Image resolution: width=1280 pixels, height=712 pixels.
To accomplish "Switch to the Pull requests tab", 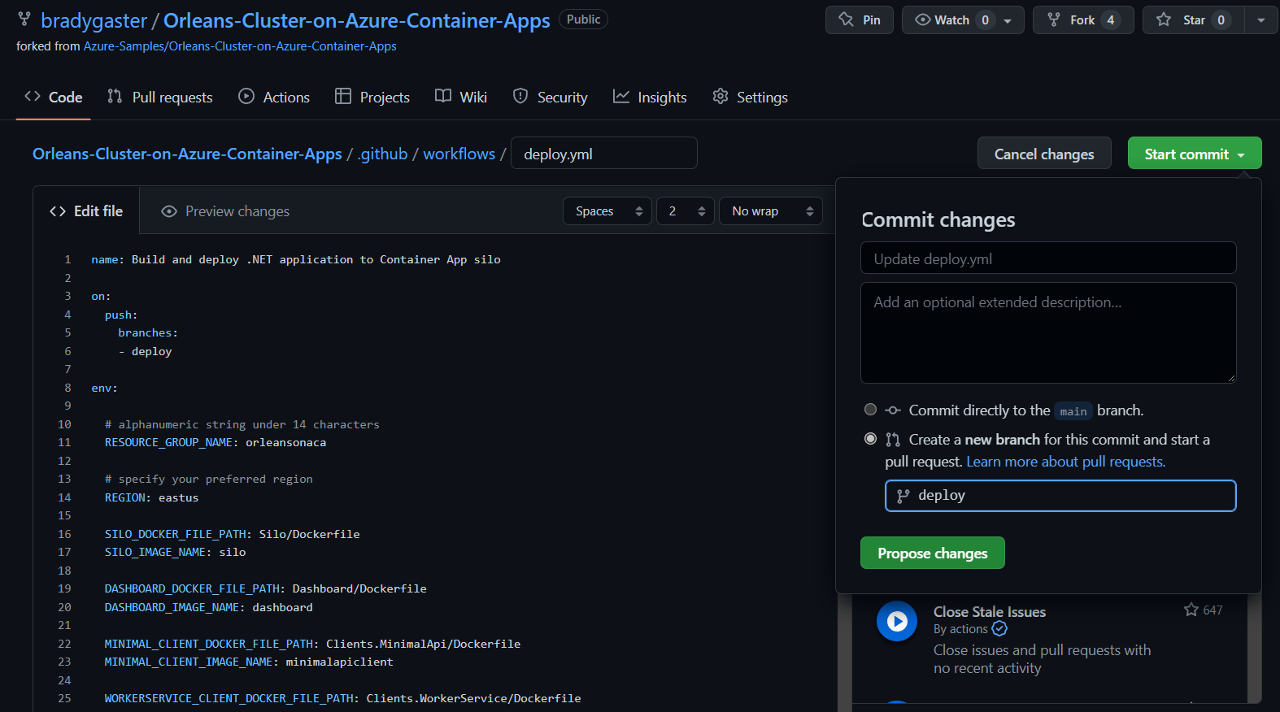I will 160,97.
